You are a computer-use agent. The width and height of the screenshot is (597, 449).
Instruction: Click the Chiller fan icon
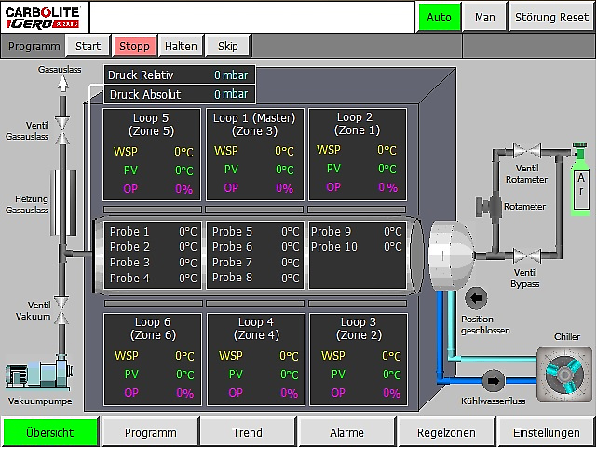click(x=564, y=374)
